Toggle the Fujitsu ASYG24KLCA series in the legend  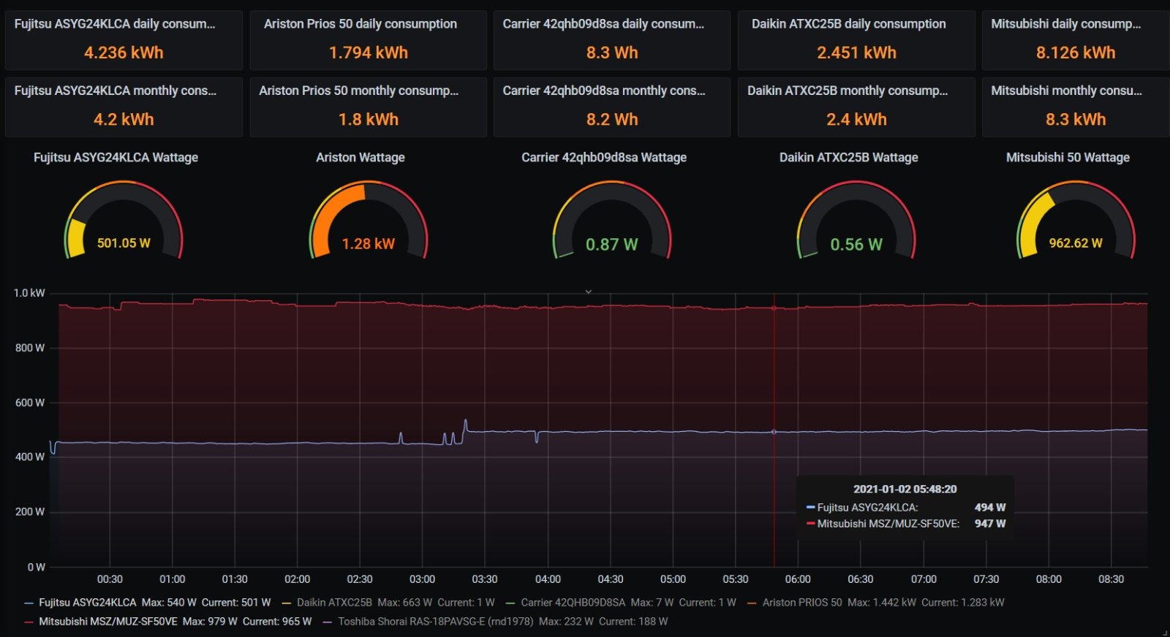87,603
